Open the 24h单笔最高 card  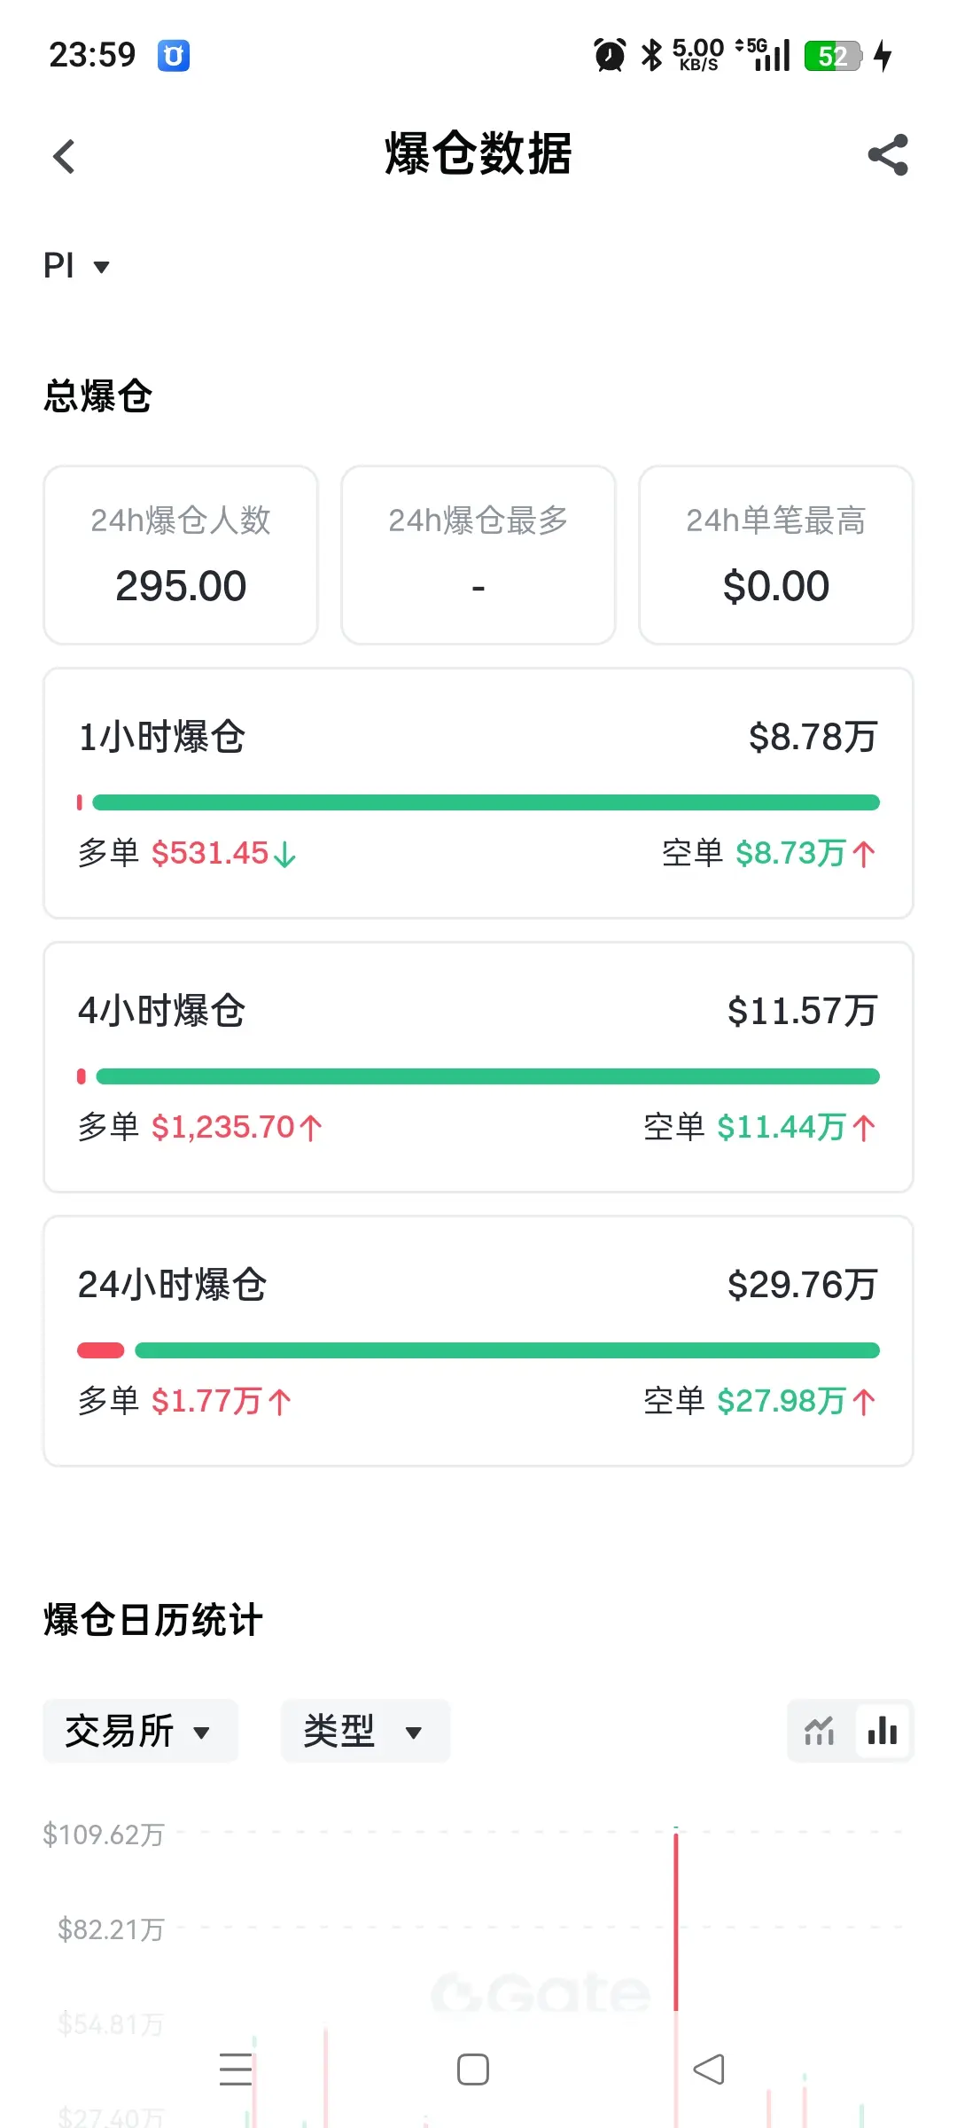click(x=776, y=555)
